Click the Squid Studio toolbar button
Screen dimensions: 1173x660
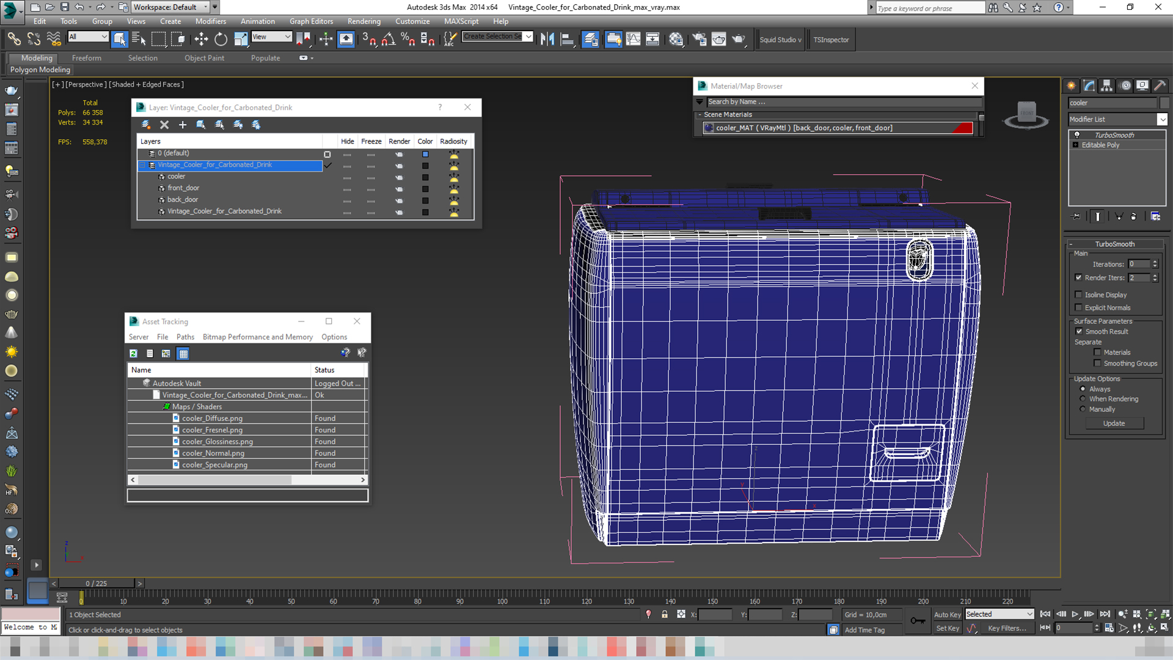click(x=781, y=40)
